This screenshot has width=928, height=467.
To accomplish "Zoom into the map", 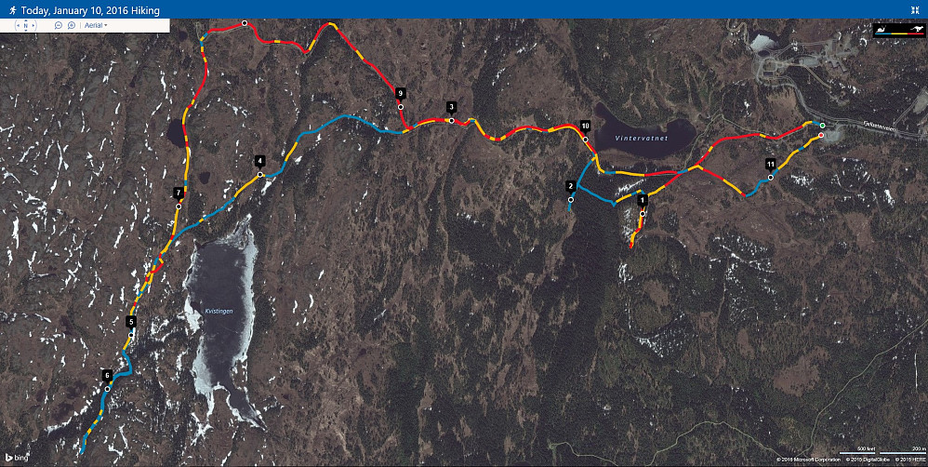I will tap(71, 25).
